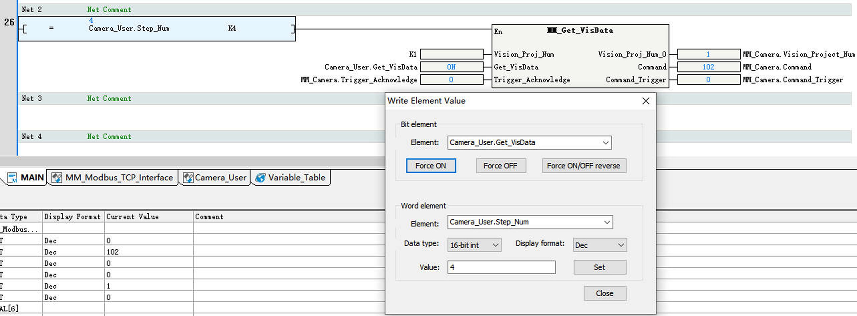Viewport: 857px width, 316px height.
Task: Click the MAIN tab program icon
Action: coord(12,178)
